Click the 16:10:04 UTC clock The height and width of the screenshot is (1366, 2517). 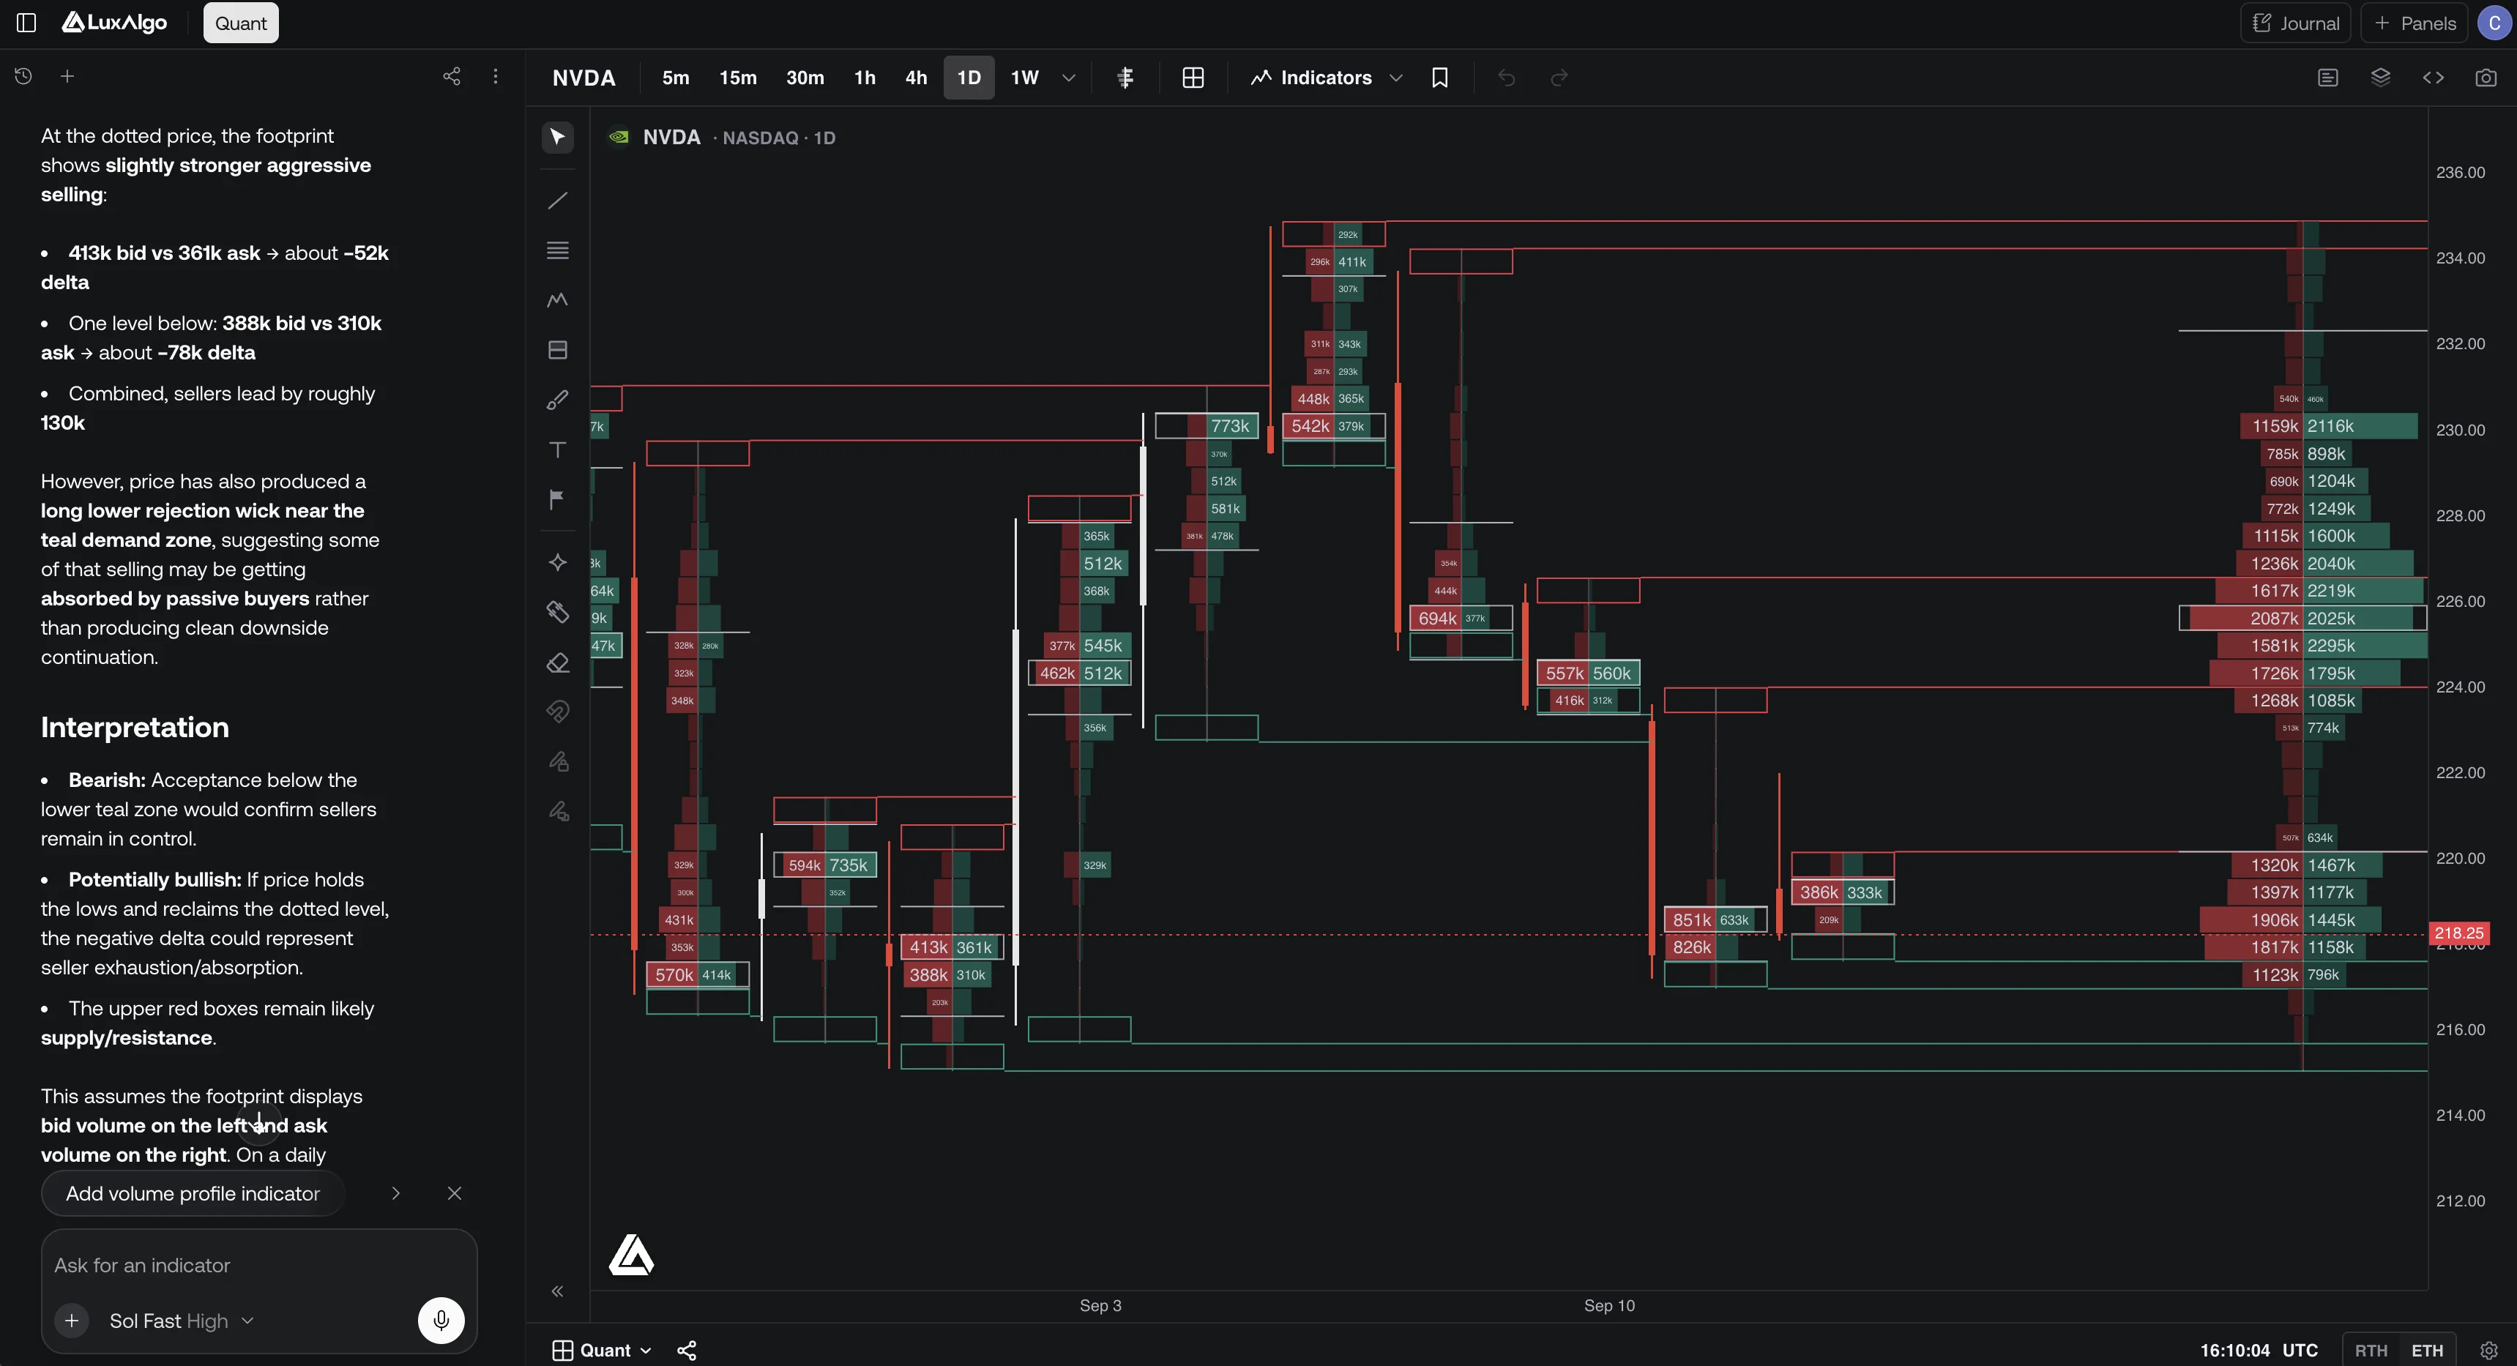(x=2259, y=1349)
